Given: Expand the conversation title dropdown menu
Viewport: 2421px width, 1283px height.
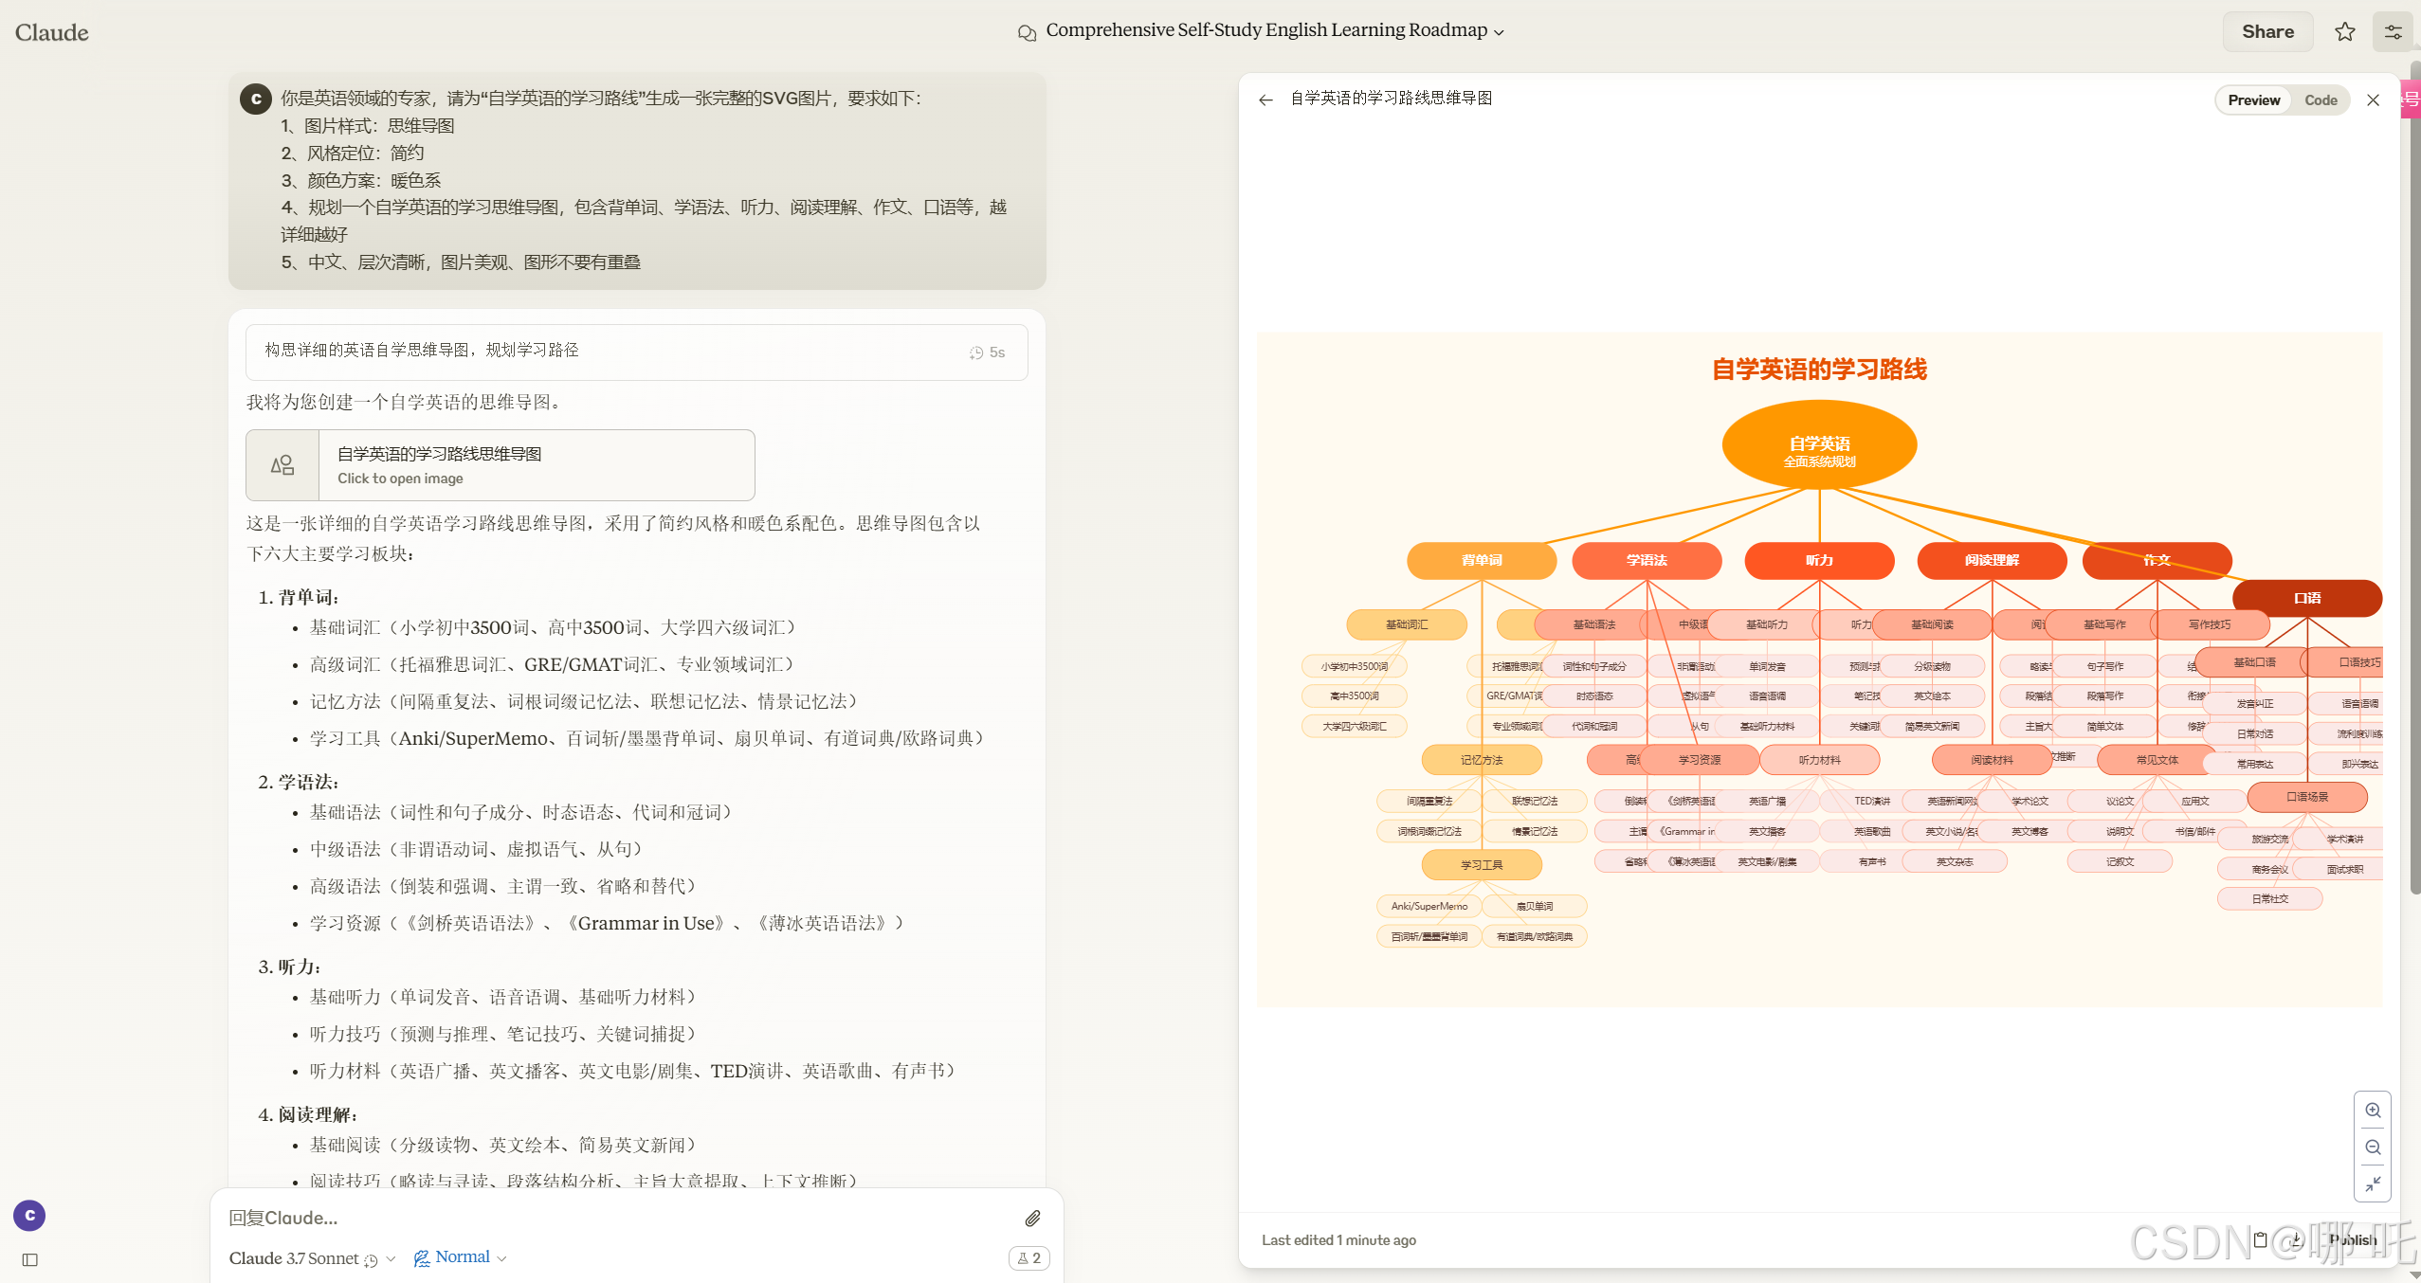Looking at the screenshot, I should click(x=1499, y=31).
